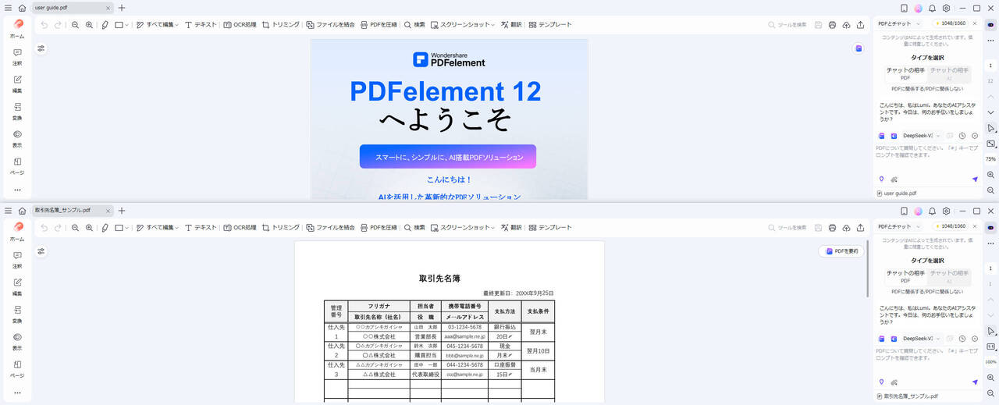Image resolution: width=999 pixels, height=405 pixels.
Task: Open 変換 sidebar in the 取引先名簿 window
Action: 17,314
